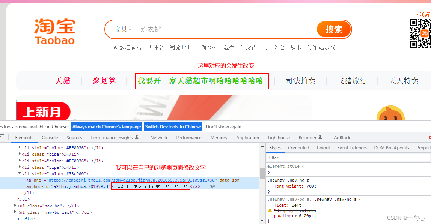Switch to the Elements tab
The height and width of the screenshot is (224, 431).
[x=24, y=138]
